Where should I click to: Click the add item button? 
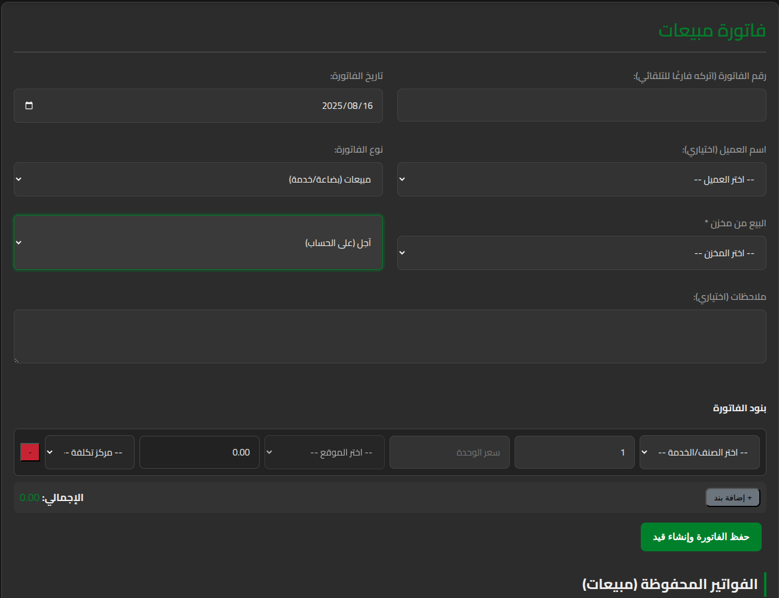732,497
